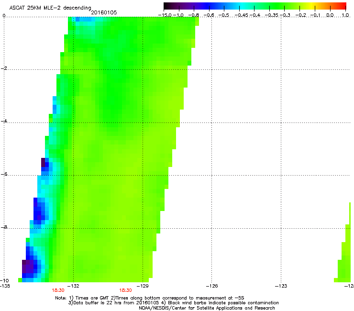
Task: Click the -0.8 color scale label
Action: point(193,15)
